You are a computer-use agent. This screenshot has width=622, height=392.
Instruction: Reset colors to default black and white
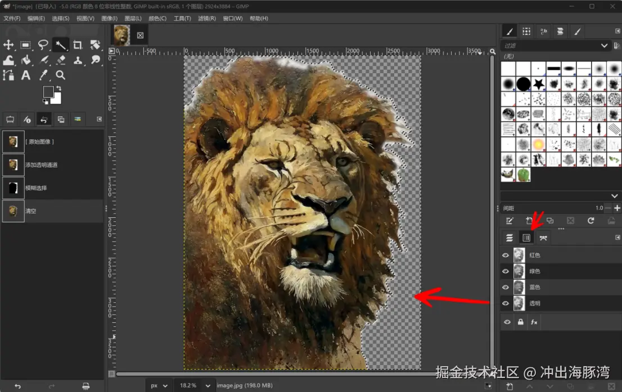45,102
